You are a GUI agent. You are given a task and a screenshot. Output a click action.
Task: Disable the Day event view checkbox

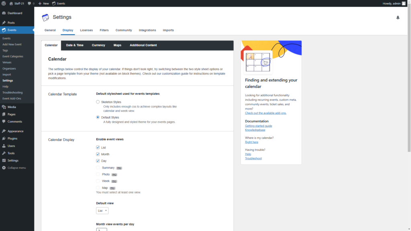click(98, 161)
